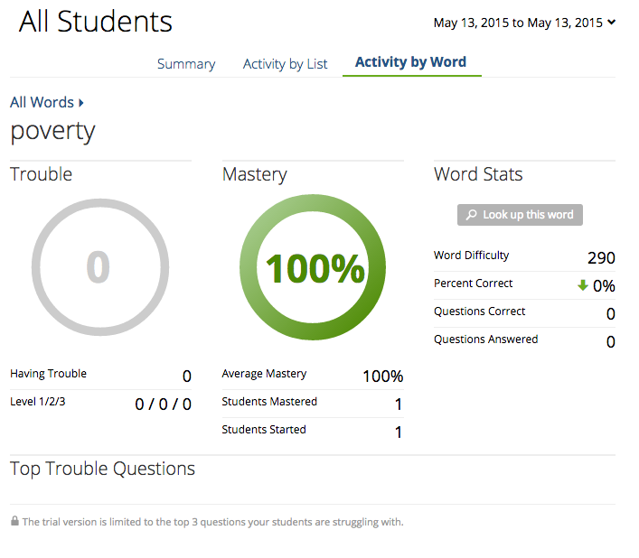The image size is (639, 558).
Task: Click the lock icon beside trial notice
Action: tap(14, 521)
